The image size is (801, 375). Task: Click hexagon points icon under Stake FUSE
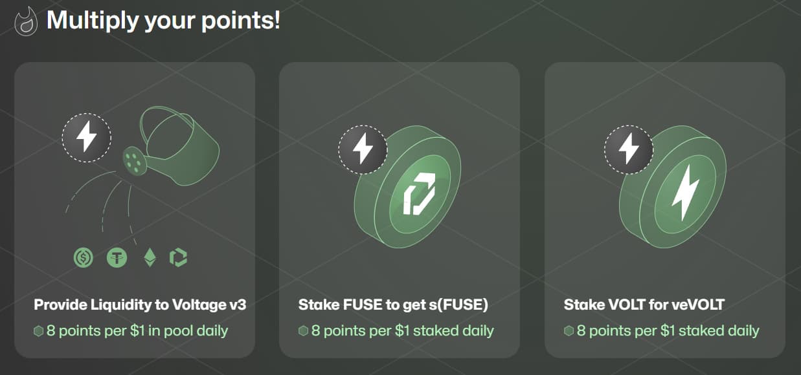click(304, 331)
